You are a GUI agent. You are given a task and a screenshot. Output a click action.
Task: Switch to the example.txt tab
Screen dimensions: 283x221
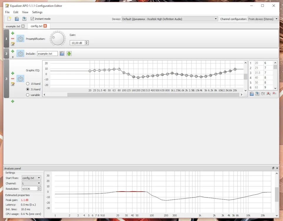point(13,26)
